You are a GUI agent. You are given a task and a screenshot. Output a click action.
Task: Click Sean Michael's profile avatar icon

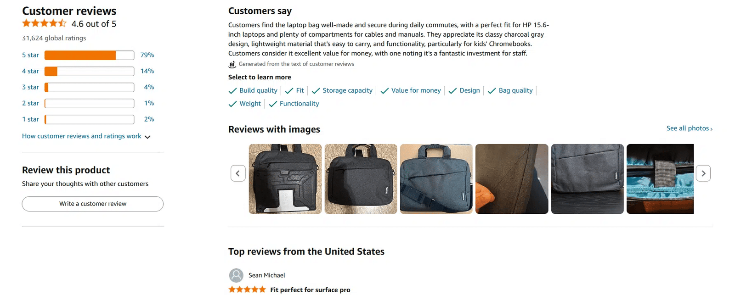tap(236, 275)
